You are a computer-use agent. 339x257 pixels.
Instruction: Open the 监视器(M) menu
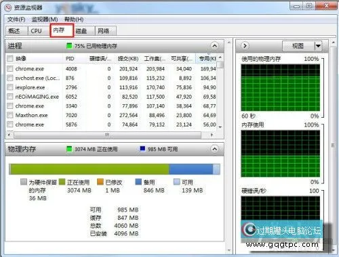point(45,20)
